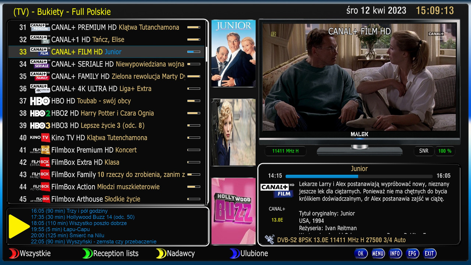Viewport: 471px width, 265px height.
Task: Click the red Wszystkie key icon
Action: (x=14, y=253)
